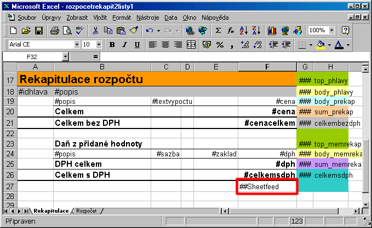Select column F header
The width and height of the screenshot is (372, 228).
click(267, 67)
